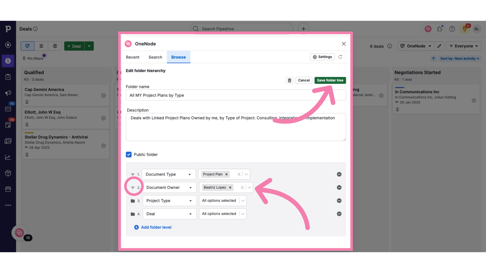Open the Deal button arrow dropdown
Viewport: 486px width, 273px height.
coord(89,46)
